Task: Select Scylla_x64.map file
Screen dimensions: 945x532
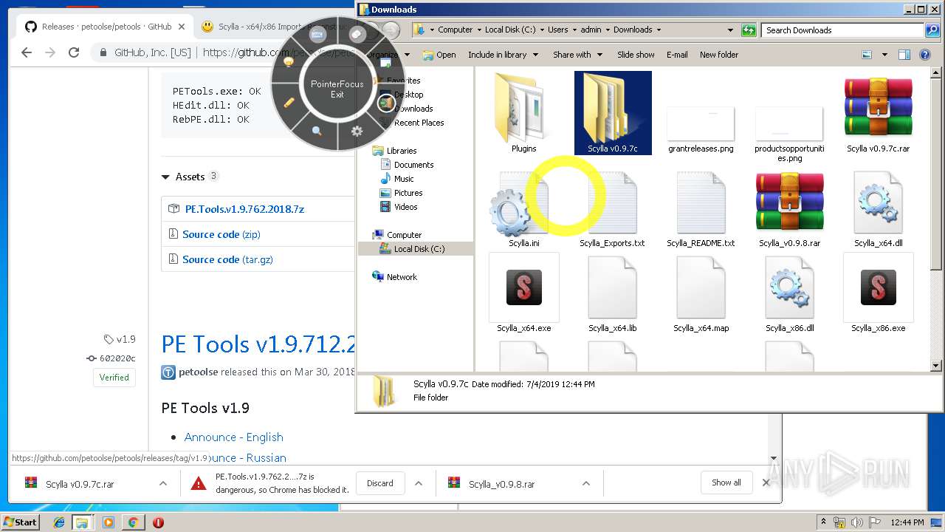Action: 701,293
